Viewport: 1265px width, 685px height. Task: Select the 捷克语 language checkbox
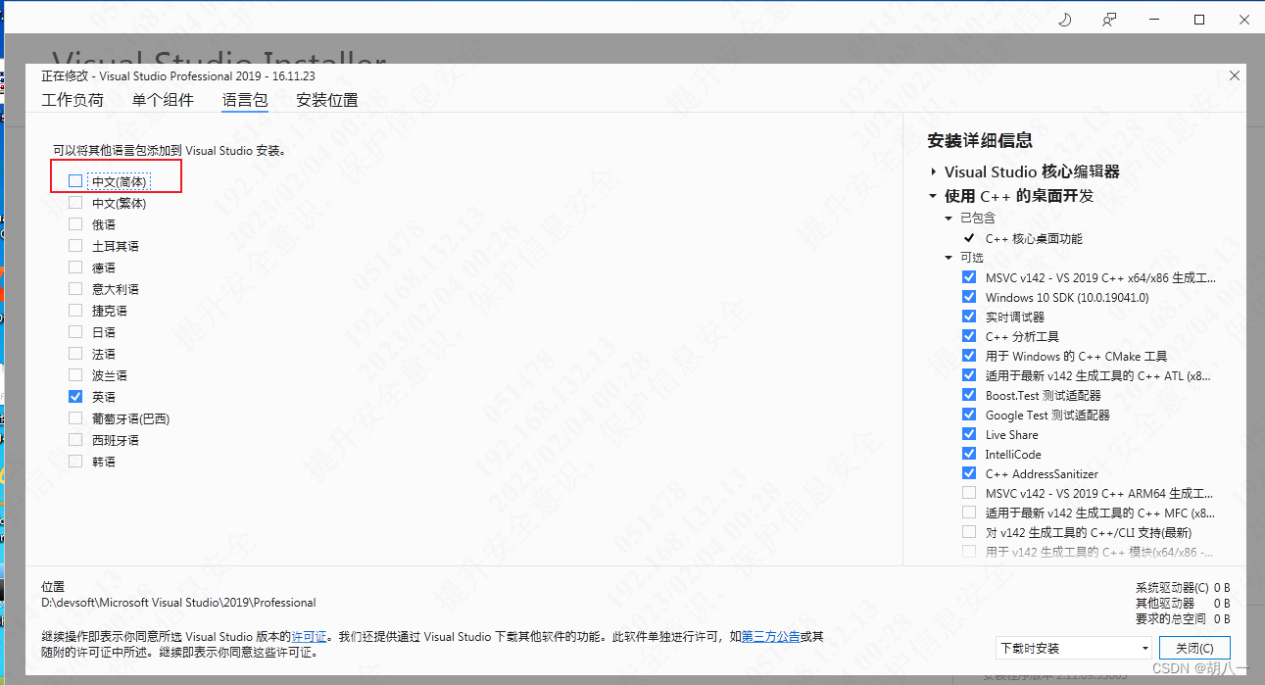[75, 311]
